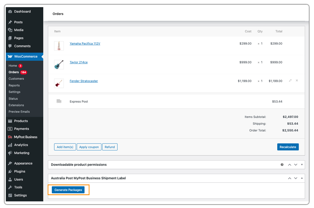This screenshot has height=208, width=314.
Task: Open WooCommerce Settings submenu item
Action: (14, 92)
